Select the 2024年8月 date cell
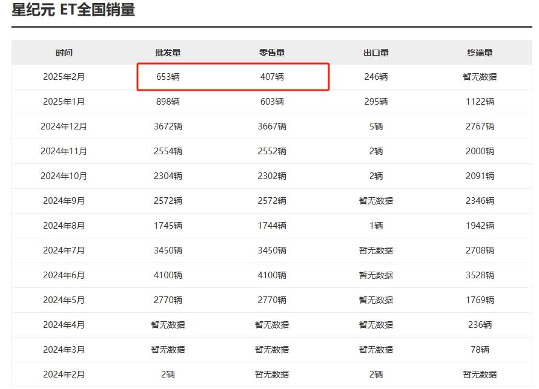 (64, 226)
